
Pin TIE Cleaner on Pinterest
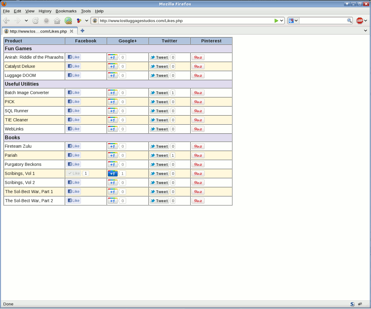pos(198,120)
